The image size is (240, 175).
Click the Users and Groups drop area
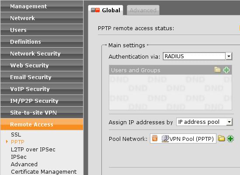pyautogui.click(x=170, y=92)
